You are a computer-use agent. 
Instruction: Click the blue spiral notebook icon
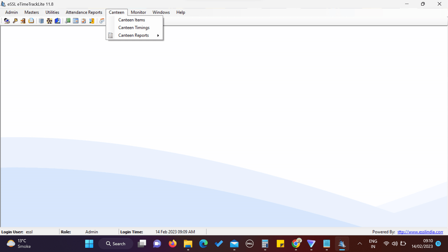(x=57, y=21)
